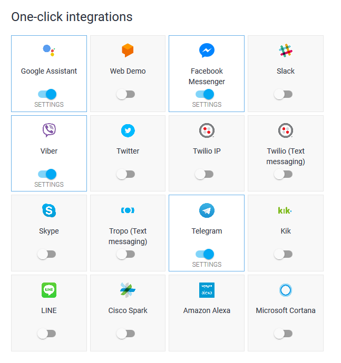The height and width of the screenshot is (363, 341).
Task: Select the Cisco Spark integration card label
Action: coord(128,310)
